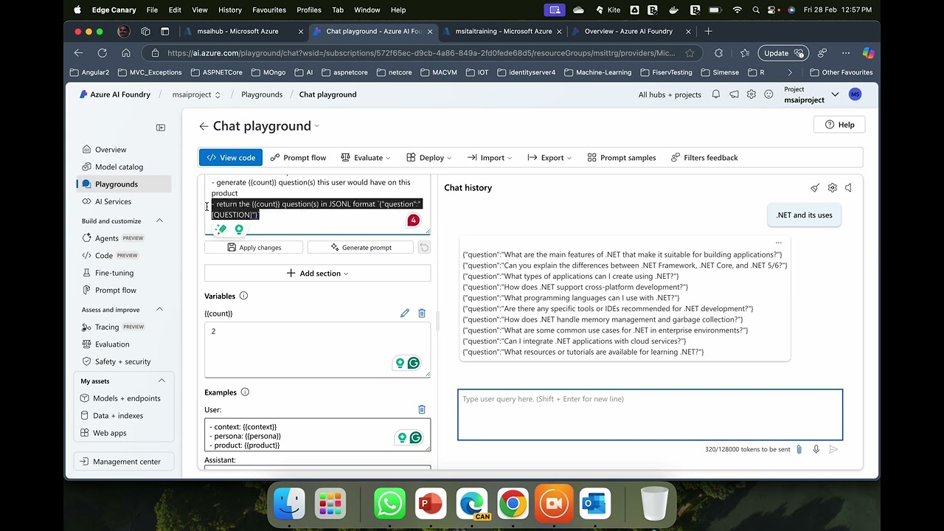944x531 pixels.
Task: Open Model catalog in sidebar
Action: click(119, 167)
